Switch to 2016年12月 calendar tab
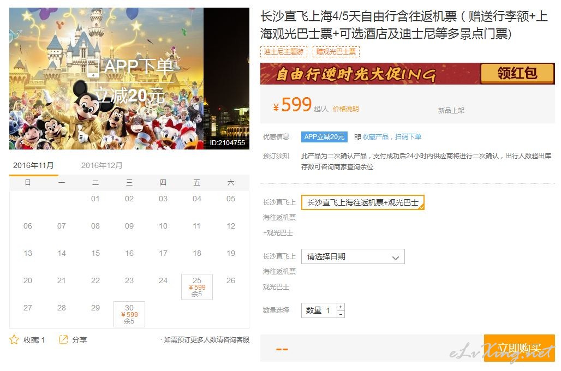 pyautogui.click(x=102, y=165)
